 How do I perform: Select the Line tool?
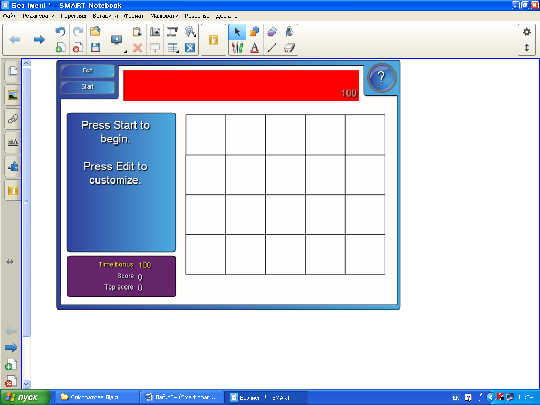point(272,47)
